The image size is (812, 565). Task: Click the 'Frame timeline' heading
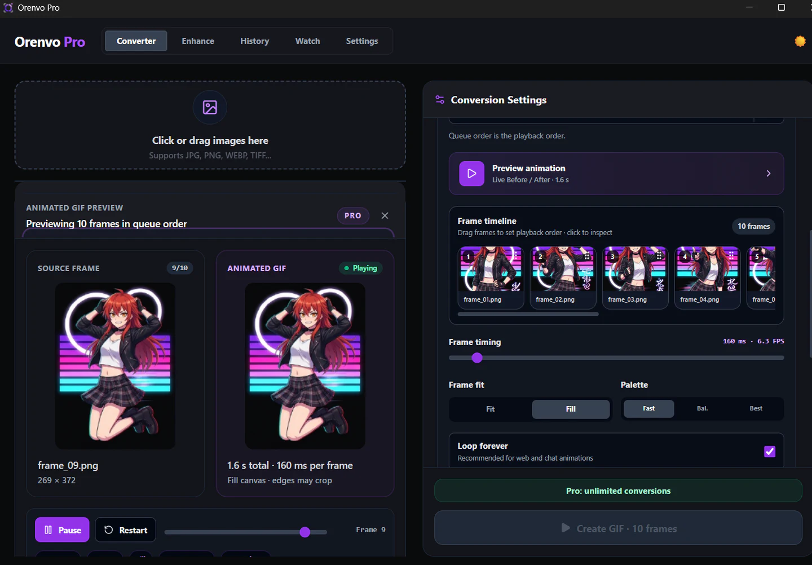point(487,221)
